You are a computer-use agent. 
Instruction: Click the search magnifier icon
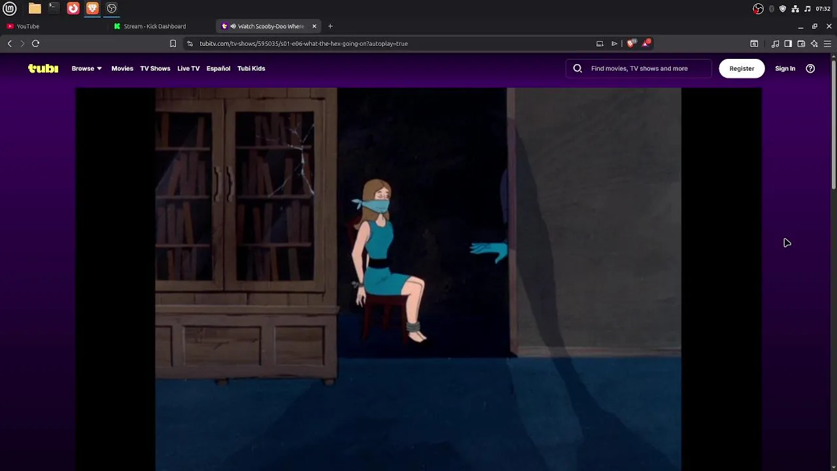pos(577,68)
